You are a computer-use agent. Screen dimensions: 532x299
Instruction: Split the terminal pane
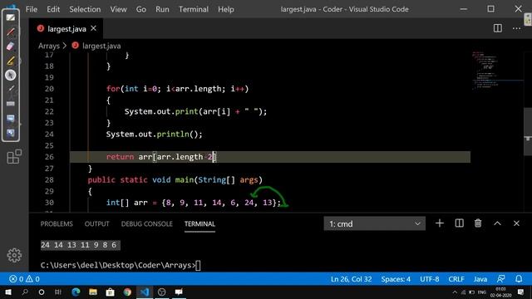(459, 223)
